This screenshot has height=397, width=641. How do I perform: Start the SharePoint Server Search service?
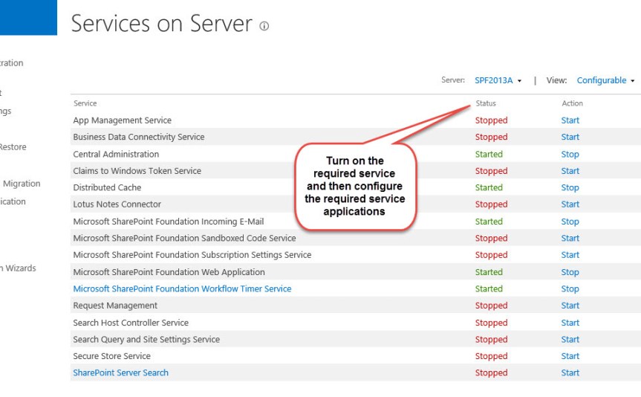pyautogui.click(x=570, y=373)
